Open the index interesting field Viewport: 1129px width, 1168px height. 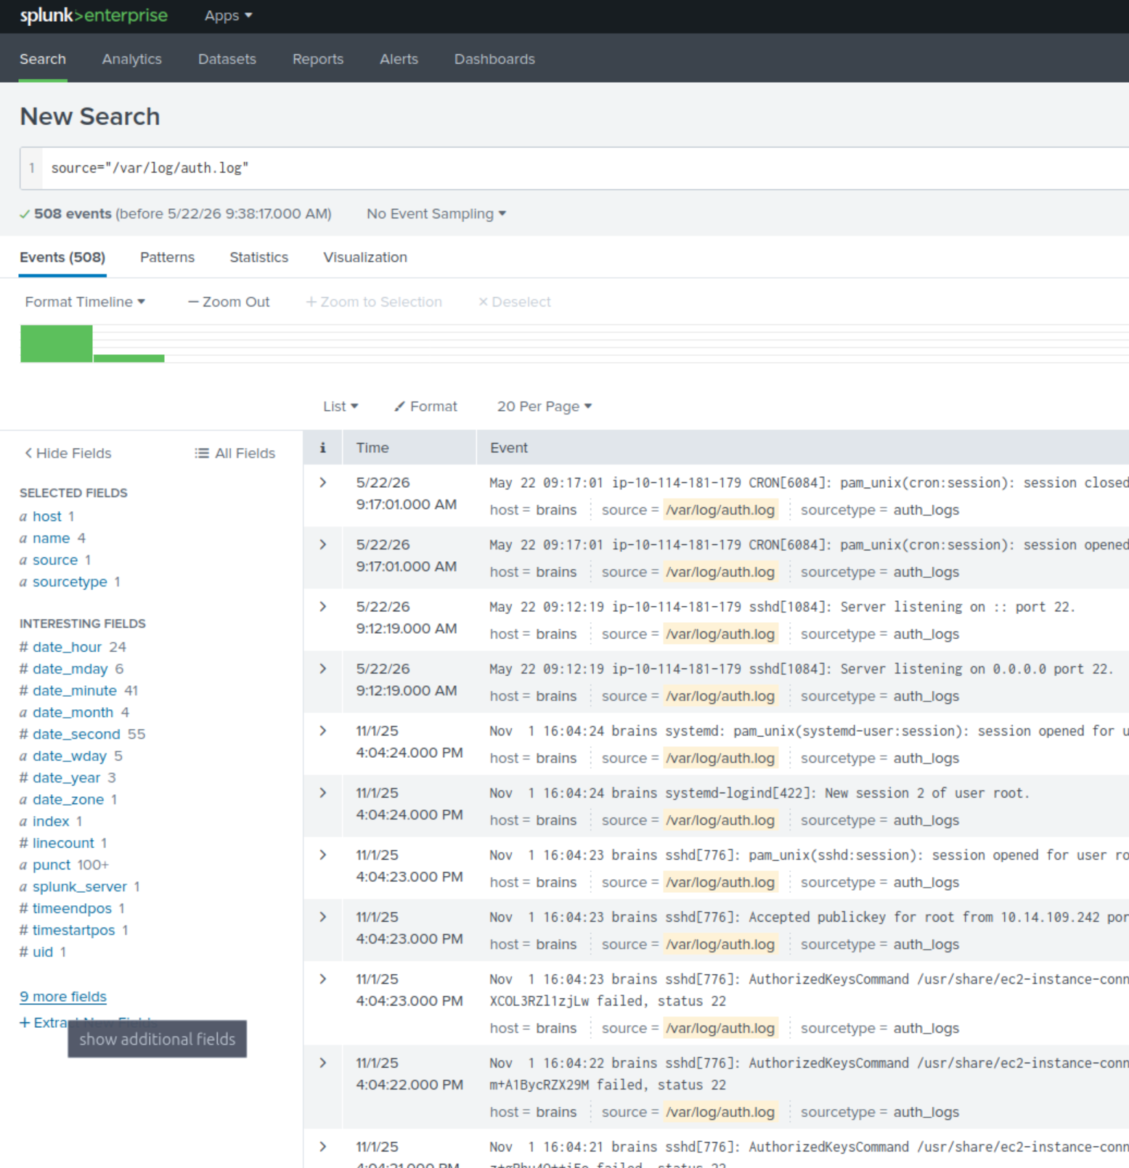[x=51, y=821]
